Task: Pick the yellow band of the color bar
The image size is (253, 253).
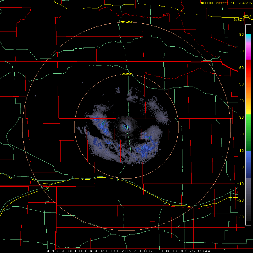Action: 248,111
